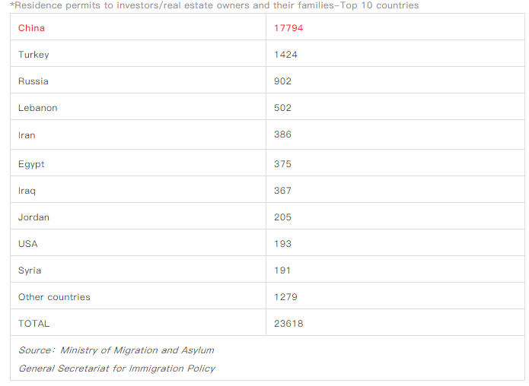Click the Egypt row label

tap(31, 164)
